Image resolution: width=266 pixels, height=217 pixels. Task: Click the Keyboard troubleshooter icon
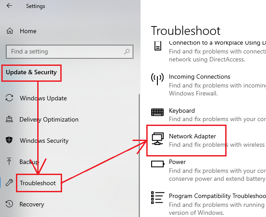point(157,112)
